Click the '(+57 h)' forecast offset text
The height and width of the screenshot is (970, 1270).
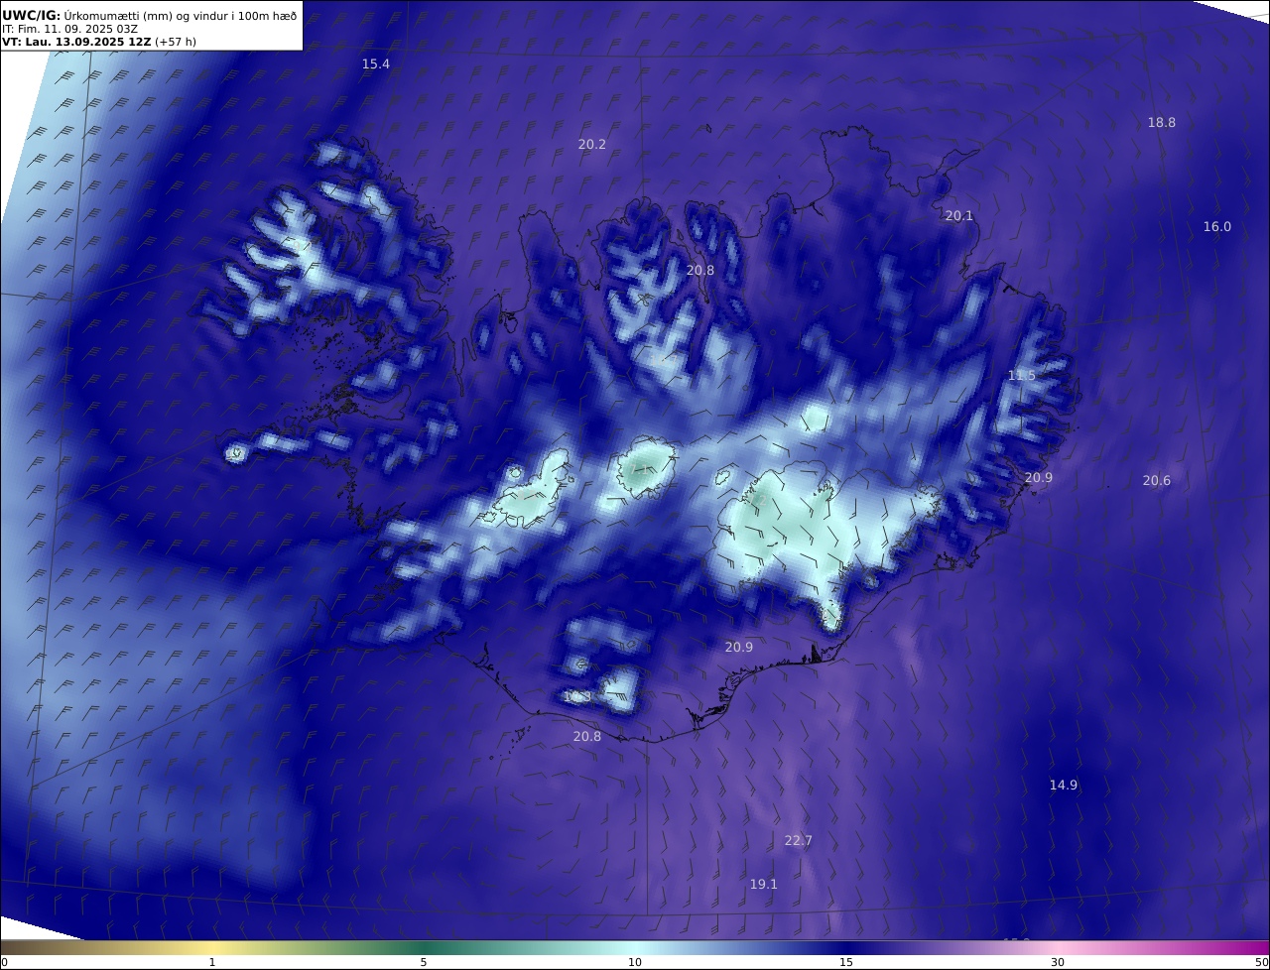pos(176,42)
